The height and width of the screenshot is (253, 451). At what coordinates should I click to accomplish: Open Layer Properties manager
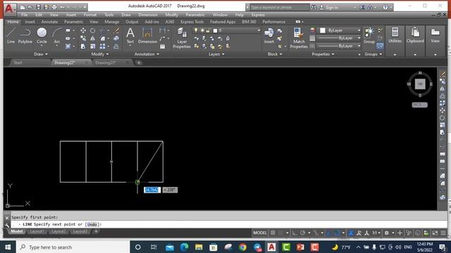click(x=182, y=38)
